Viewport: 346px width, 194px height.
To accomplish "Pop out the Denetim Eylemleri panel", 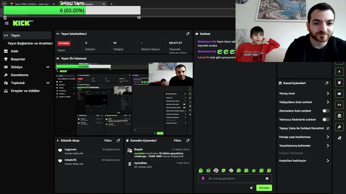I will 188,141.
